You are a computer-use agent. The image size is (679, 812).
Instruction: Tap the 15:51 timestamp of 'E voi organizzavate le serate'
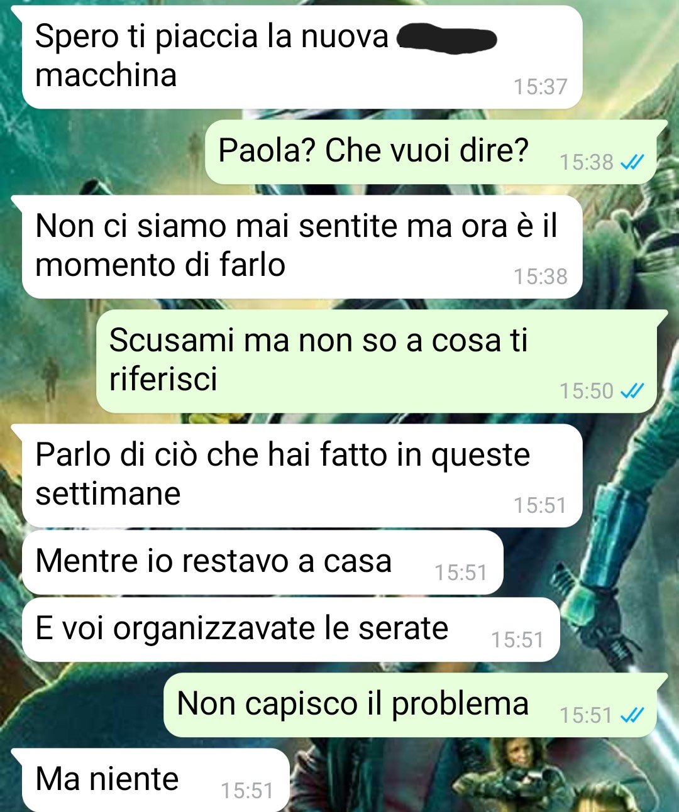click(x=517, y=640)
